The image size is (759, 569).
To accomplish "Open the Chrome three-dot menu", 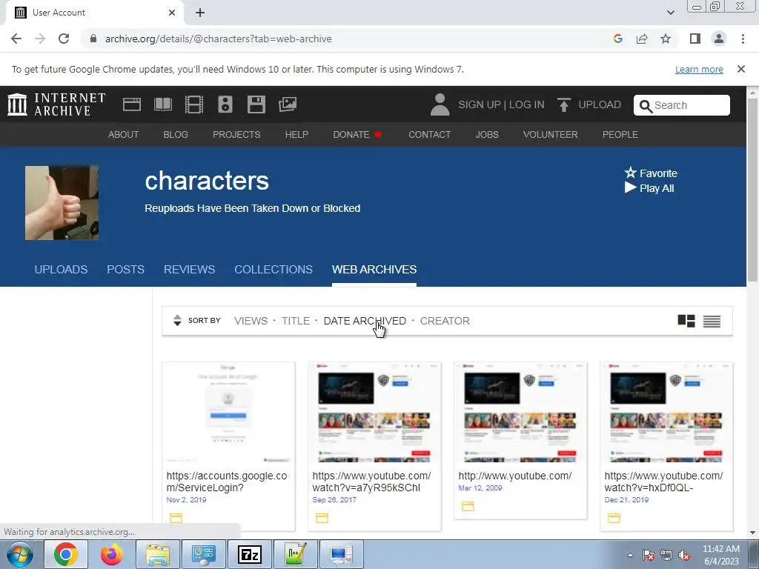I will click(743, 39).
